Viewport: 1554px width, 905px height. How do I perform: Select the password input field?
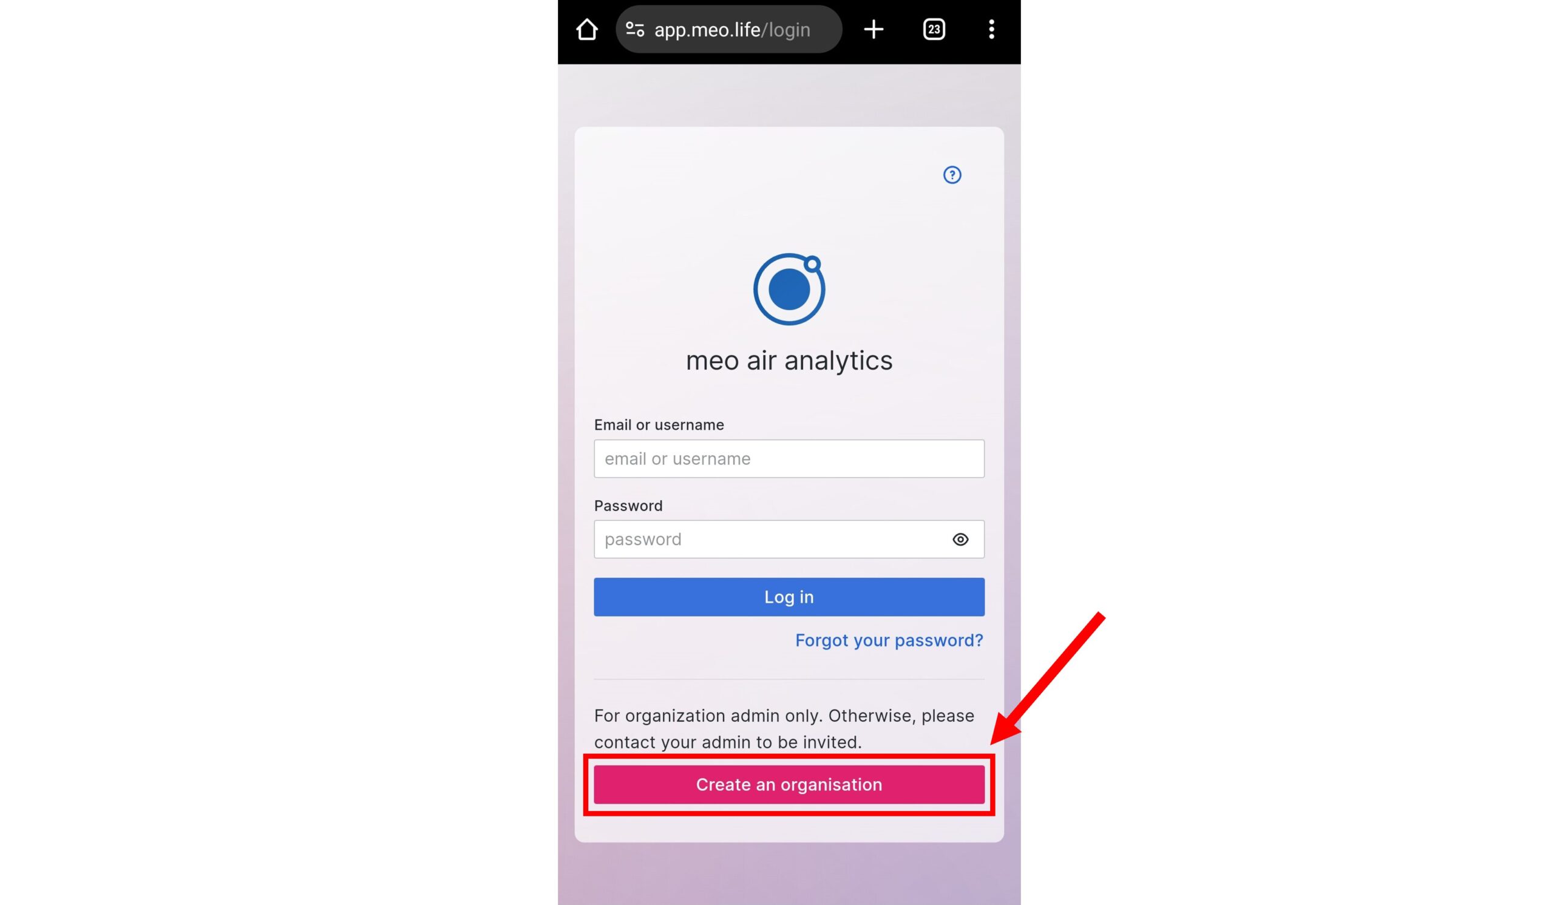789,539
